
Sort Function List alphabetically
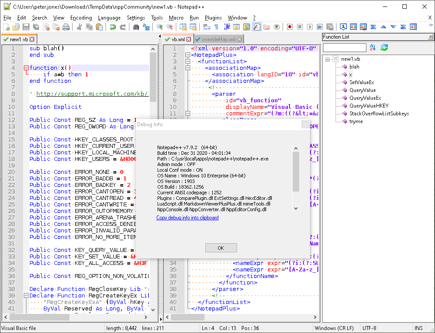pos(372,47)
